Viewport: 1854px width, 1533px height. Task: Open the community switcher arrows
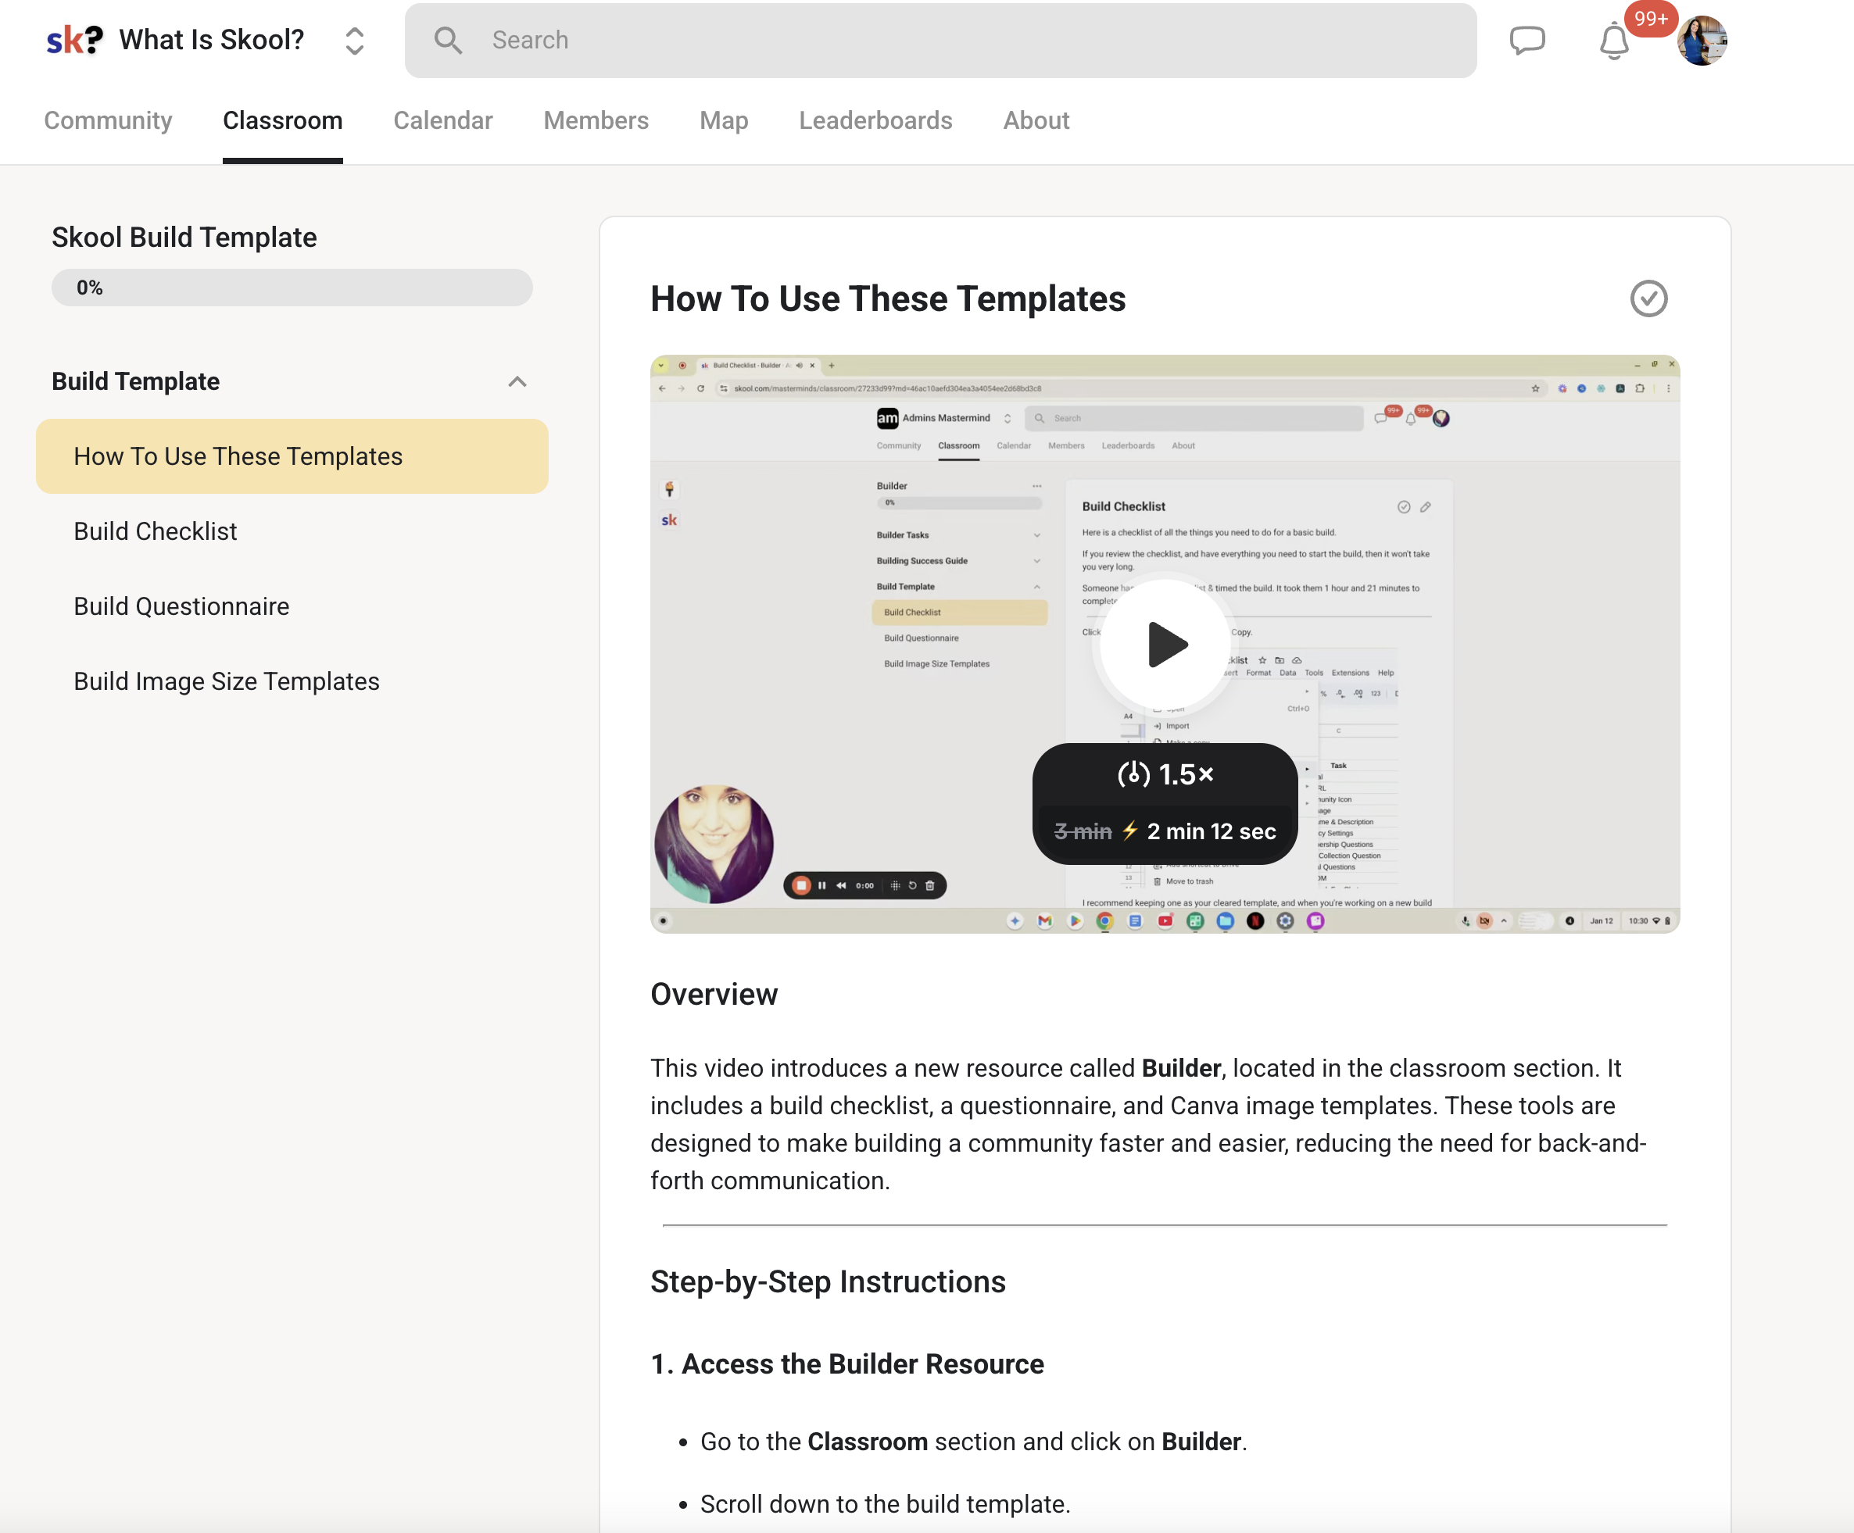(x=354, y=41)
